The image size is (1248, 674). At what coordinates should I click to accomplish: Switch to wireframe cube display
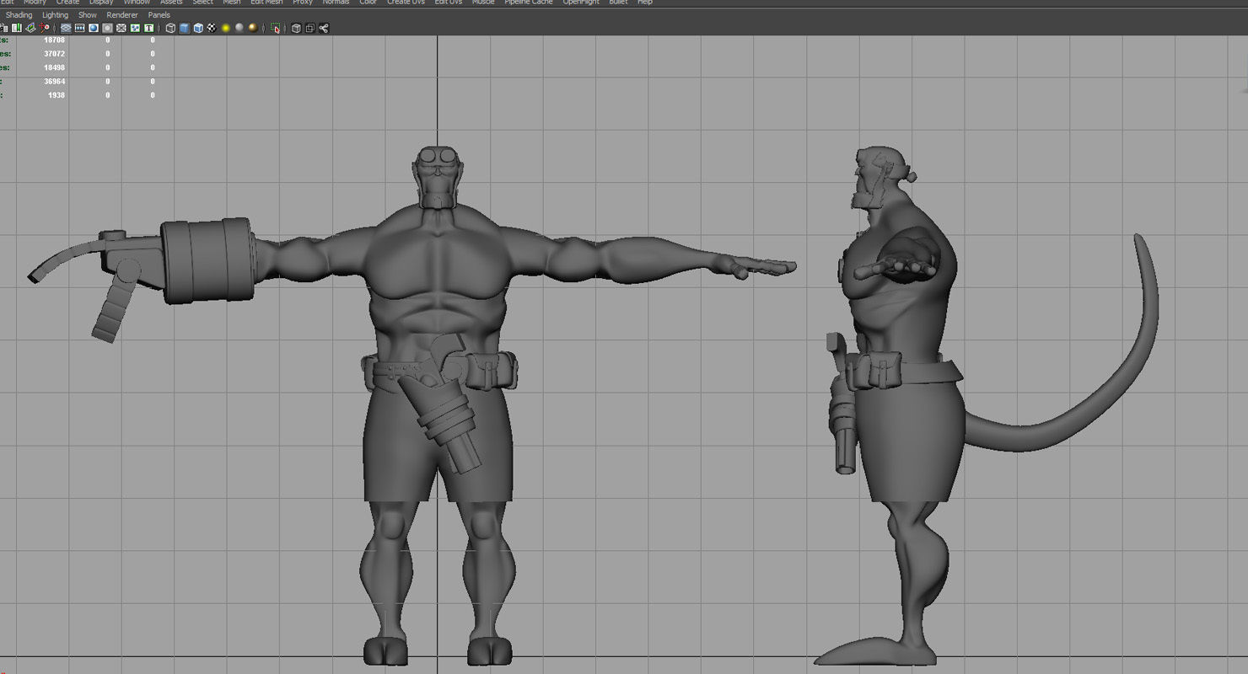(x=170, y=28)
